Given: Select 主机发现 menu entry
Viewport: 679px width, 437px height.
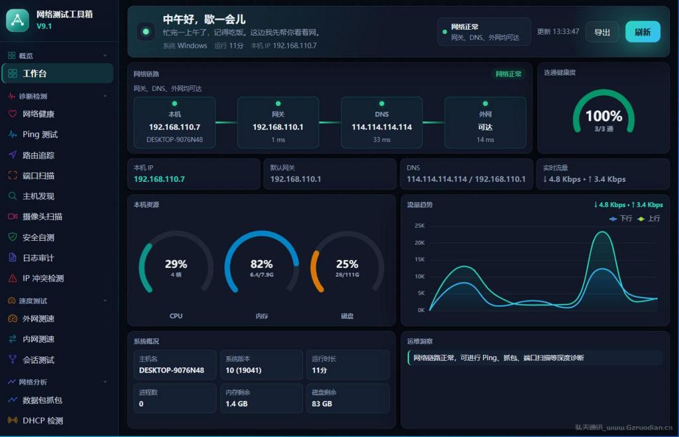Looking at the screenshot, I should click(x=58, y=196).
